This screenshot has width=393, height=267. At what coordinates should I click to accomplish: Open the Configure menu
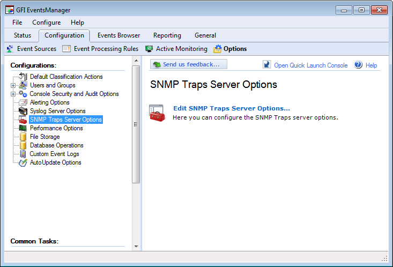[x=46, y=23]
